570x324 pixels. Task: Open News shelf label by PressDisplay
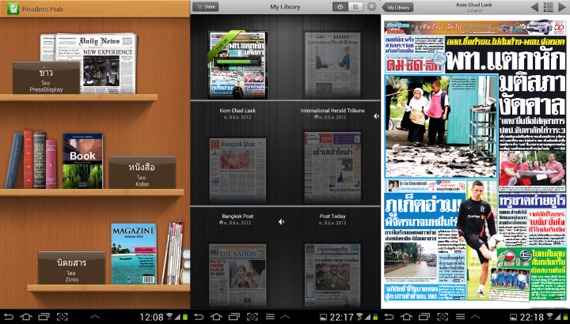(x=47, y=78)
